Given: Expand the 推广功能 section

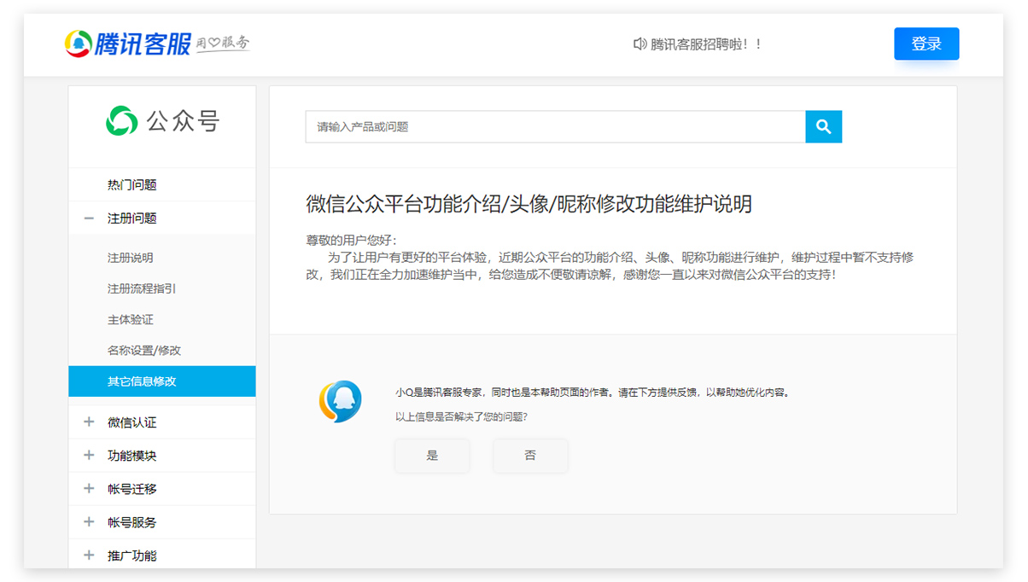Looking at the screenshot, I should (x=89, y=556).
